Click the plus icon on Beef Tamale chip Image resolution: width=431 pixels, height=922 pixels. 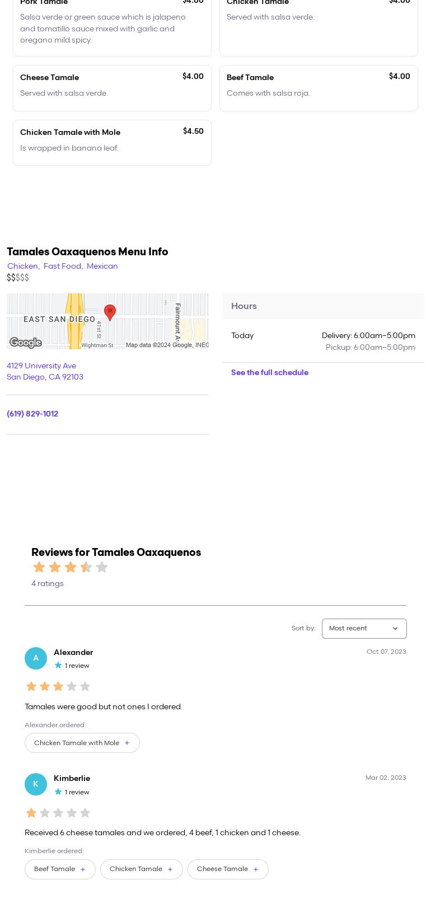tap(83, 869)
